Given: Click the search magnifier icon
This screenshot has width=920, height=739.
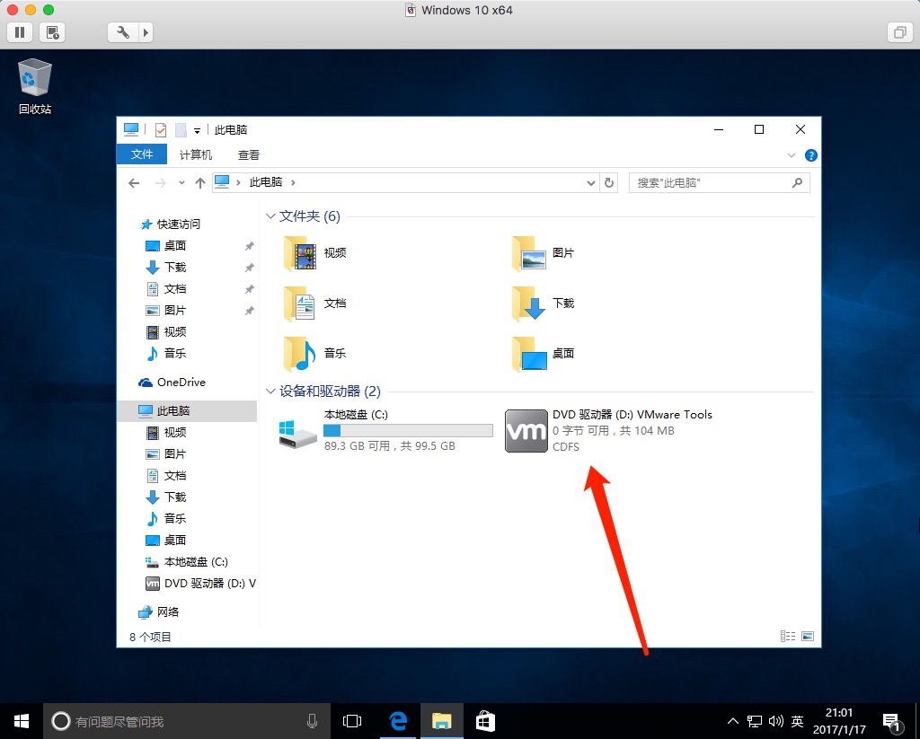Looking at the screenshot, I should [x=797, y=183].
